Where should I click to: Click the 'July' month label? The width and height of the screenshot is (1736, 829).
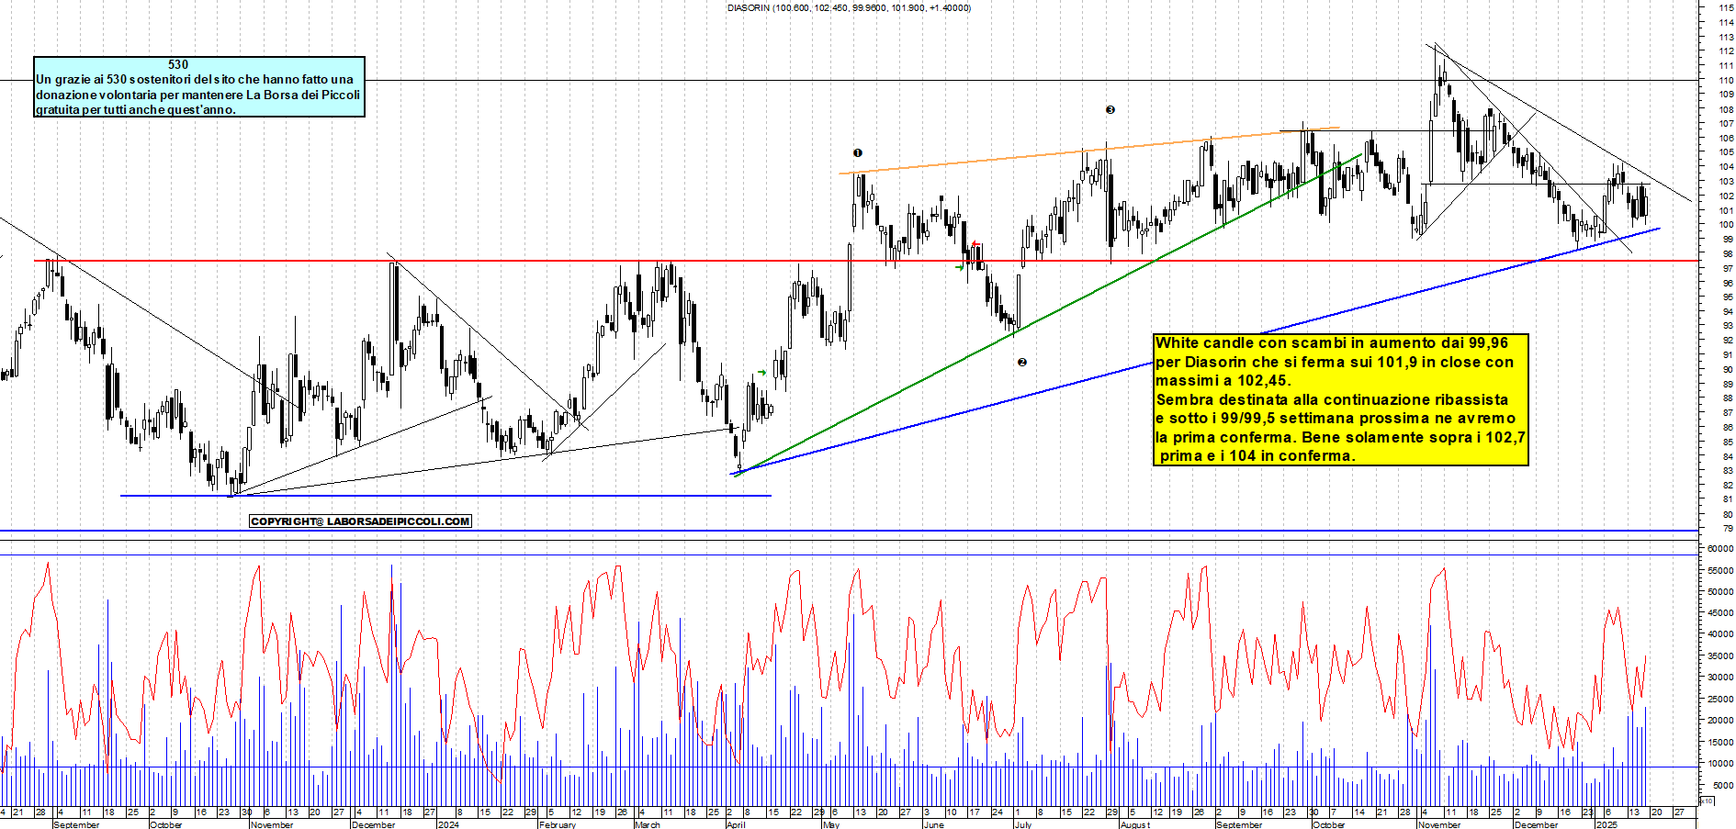point(1022,824)
